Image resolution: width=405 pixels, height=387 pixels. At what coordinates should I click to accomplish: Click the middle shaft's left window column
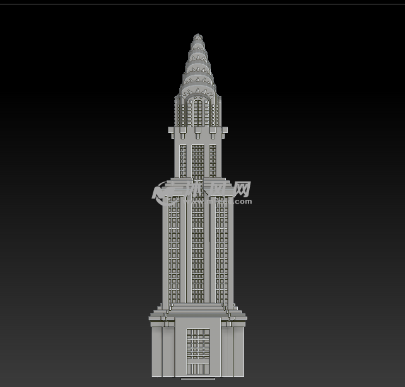click(174, 252)
